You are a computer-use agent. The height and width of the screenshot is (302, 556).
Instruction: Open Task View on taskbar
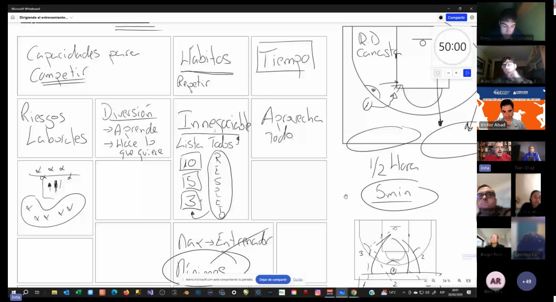(x=37, y=292)
